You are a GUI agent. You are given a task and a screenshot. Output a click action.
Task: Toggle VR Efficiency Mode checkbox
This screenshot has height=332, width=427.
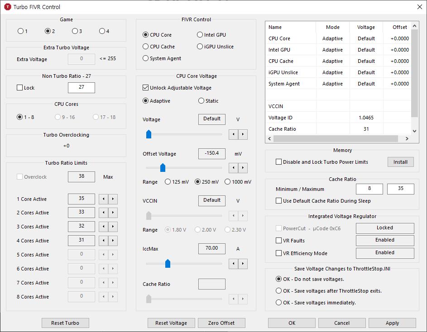278,253
